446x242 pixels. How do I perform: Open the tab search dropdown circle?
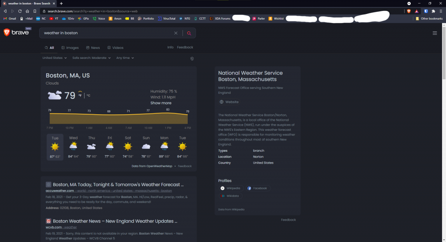[x=409, y=3]
